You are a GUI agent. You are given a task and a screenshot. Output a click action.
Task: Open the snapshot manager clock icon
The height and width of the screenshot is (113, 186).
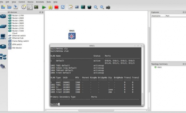click(24, 7)
